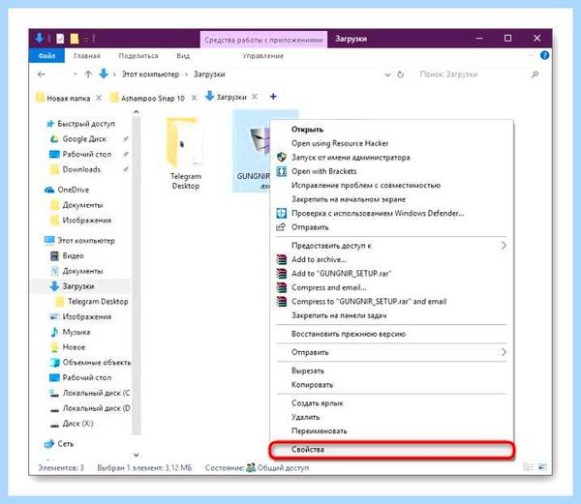The width and height of the screenshot is (581, 504).
Task: Open the recent locations dropdown arrow
Action: click(75, 74)
